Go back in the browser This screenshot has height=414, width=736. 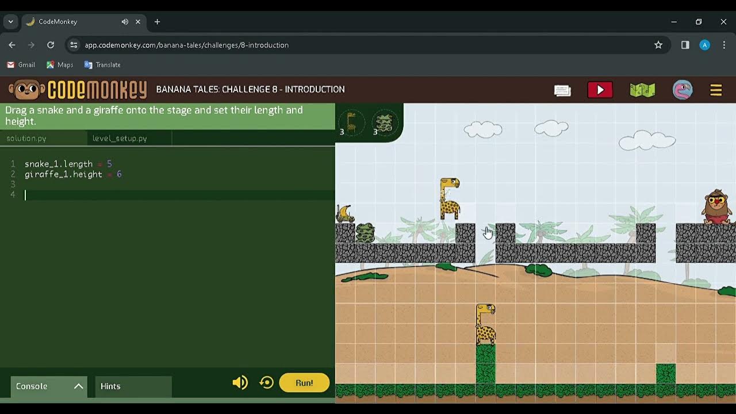[x=12, y=45]
